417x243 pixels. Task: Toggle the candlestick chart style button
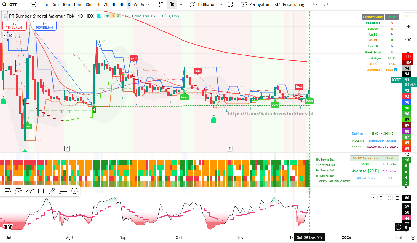(172, 4)
